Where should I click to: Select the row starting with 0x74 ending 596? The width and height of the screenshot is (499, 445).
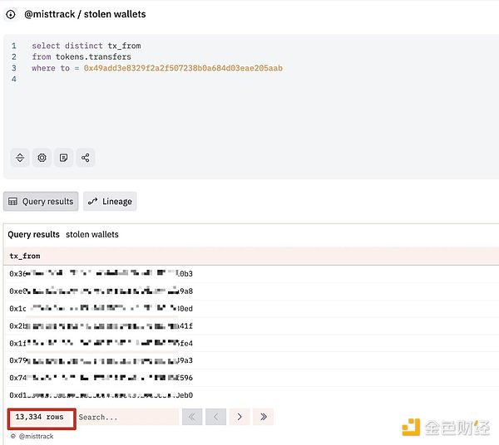[x=251, y=378]
